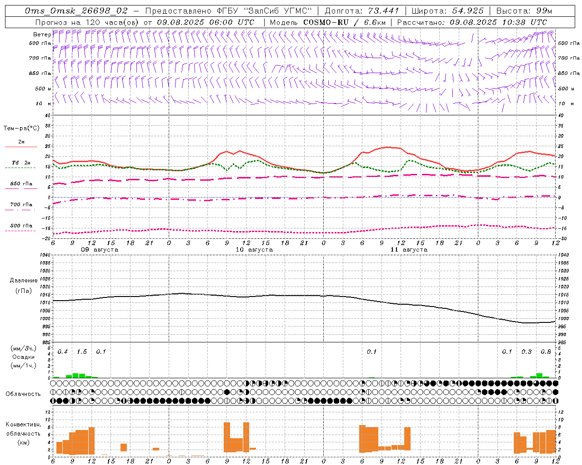This screenshot has width=582, height=465.
Task: Select the "Широта: 54.925" header value
Action: pyautogui.click(x=447, y=11)
